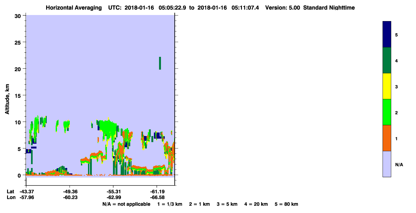The width and height of the screenshot is (416, 213).
Task: Click the 'Lat' row label
Action: [x=10, y=191]
